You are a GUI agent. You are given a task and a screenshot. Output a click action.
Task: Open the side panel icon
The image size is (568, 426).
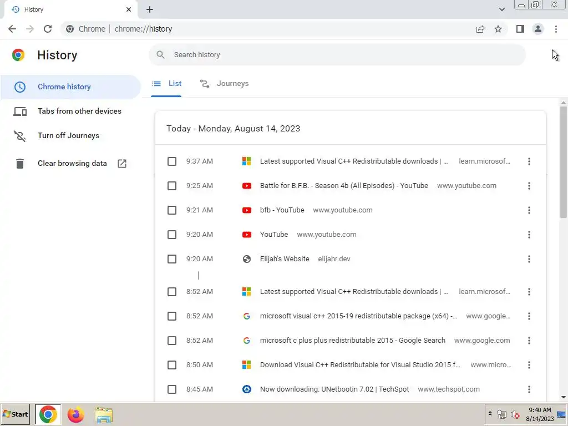pyautogui.click(x=520, y=29)
